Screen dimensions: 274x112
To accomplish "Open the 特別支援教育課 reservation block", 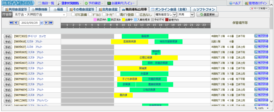I will [x=168, y=42].
